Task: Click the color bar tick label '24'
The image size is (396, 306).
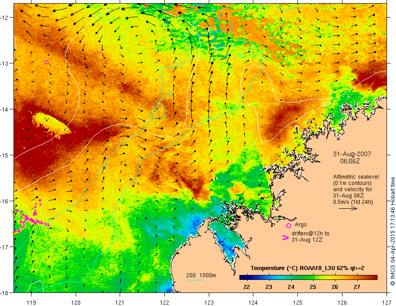Action: pos(291,287)
